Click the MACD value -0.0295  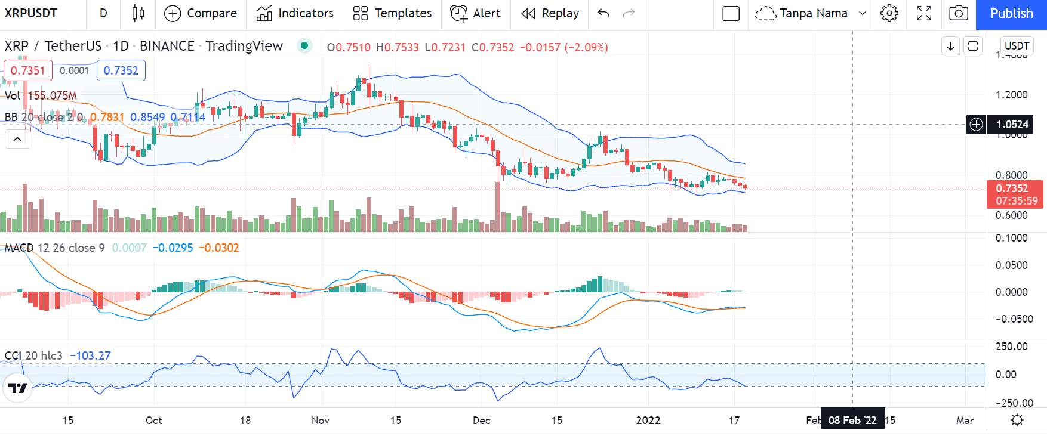(x=173, y=248)
